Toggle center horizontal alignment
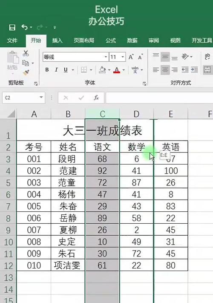 click(x=165, y=70)
